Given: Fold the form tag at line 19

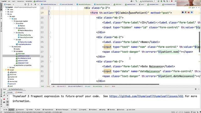Looking at the screenshot, I should [50, 13].
